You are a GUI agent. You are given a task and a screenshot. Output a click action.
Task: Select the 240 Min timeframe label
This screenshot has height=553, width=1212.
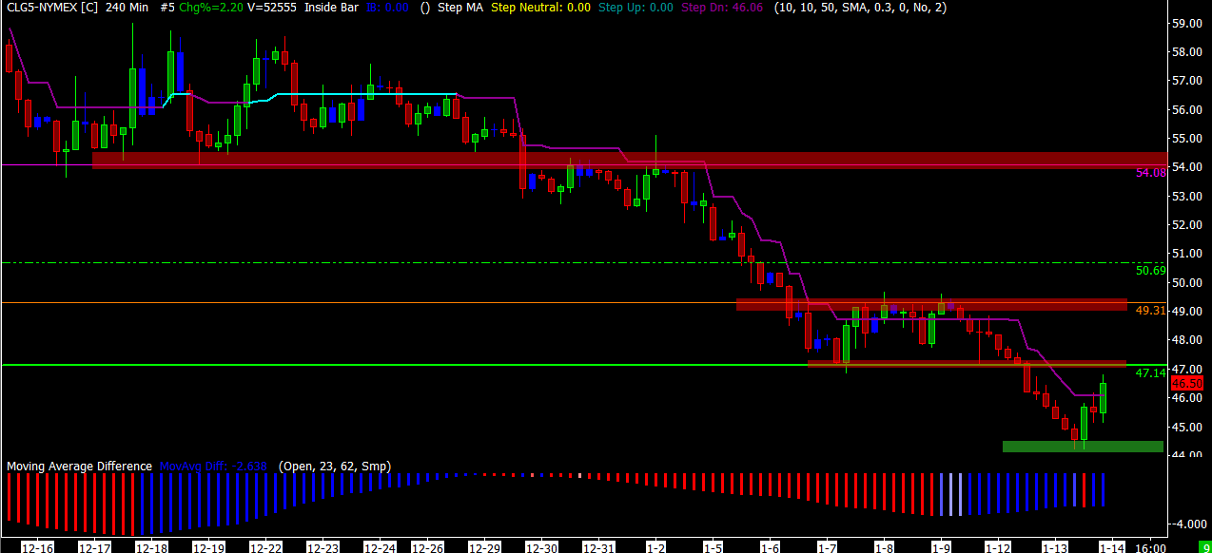click(x=127, y=8)
